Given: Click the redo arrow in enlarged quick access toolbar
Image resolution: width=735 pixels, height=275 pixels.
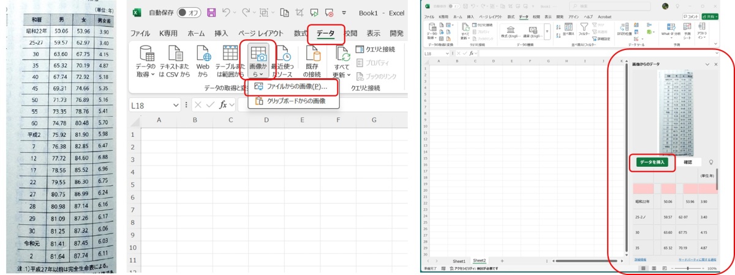Looking at the screenshot, I should (245, 13).
